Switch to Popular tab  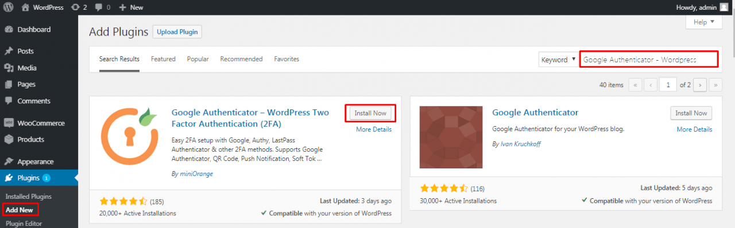(198, 59)
